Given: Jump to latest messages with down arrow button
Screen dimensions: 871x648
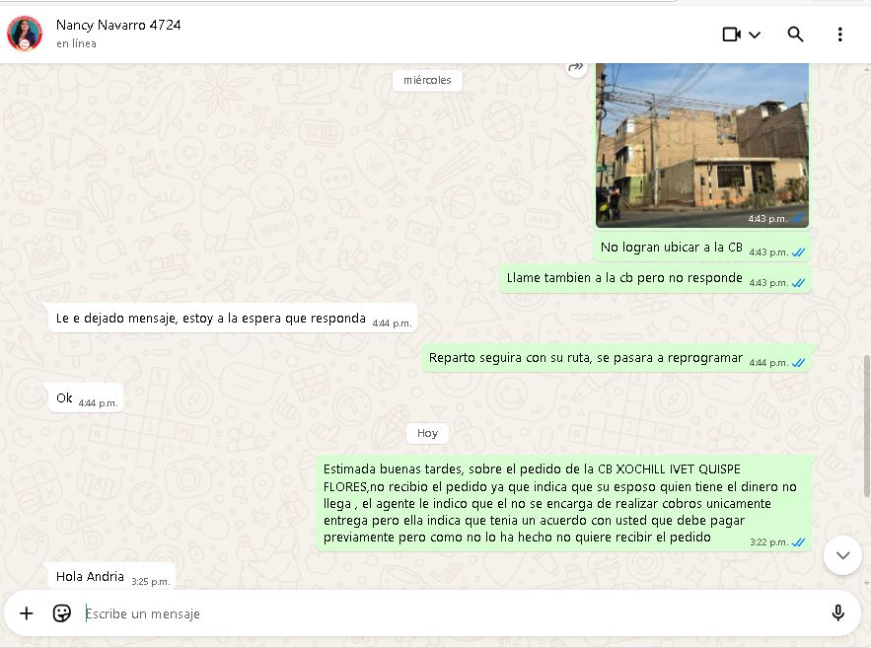Looking at the screenshot, I should point(842,555).
